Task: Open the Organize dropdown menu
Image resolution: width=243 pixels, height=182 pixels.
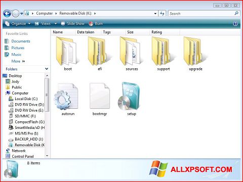Action: [18, 24]
